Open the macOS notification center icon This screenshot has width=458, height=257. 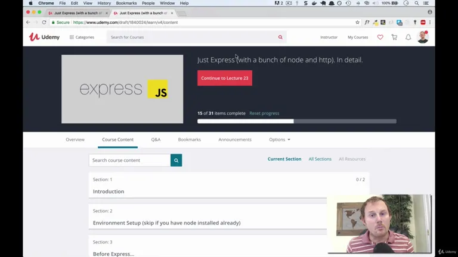click(x=426, y=3)
